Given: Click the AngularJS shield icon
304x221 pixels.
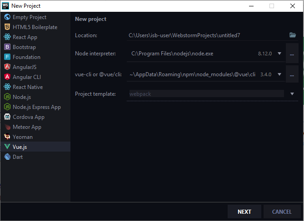Looking at the screenshot, I should coord(7,67).
